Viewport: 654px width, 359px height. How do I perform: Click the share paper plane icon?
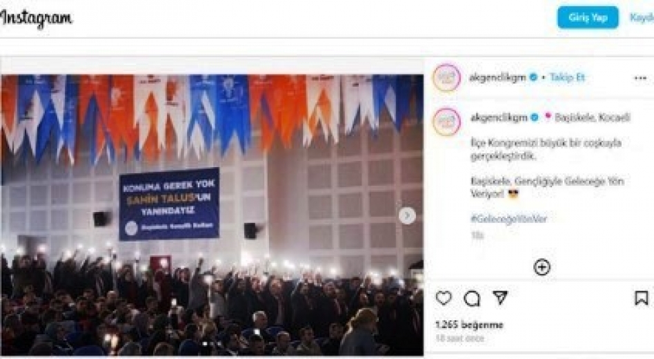500,298
